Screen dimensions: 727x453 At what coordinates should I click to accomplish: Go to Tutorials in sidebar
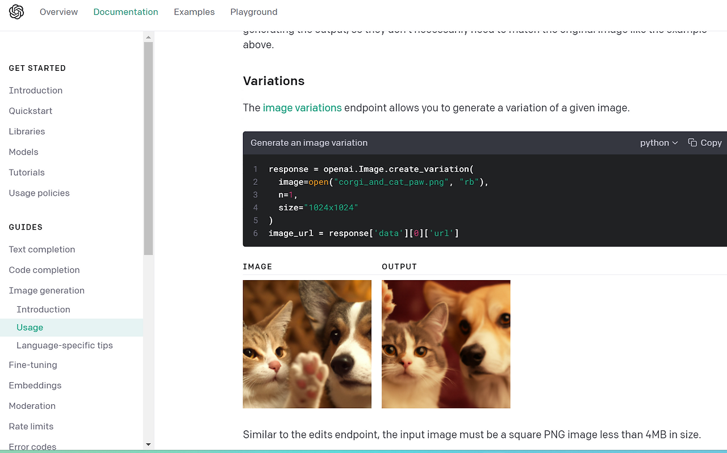[27, 172]
